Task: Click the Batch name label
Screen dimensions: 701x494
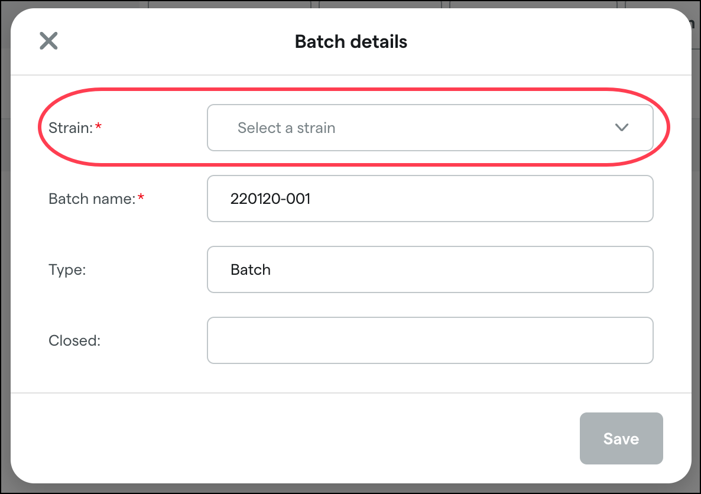Action: [92, 199]
